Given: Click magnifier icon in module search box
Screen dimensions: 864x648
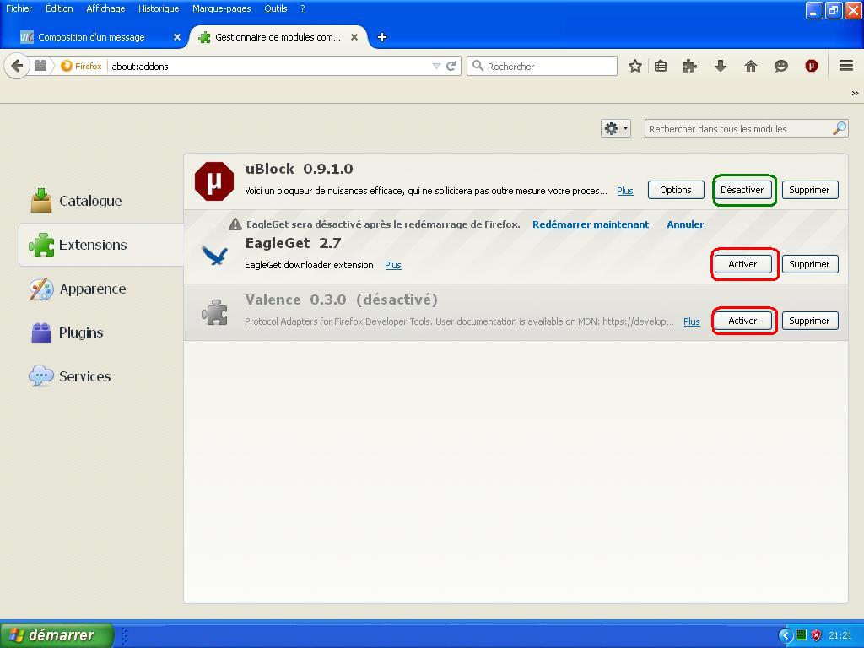Looking at the screenshot, I should (x=840, y=129).
